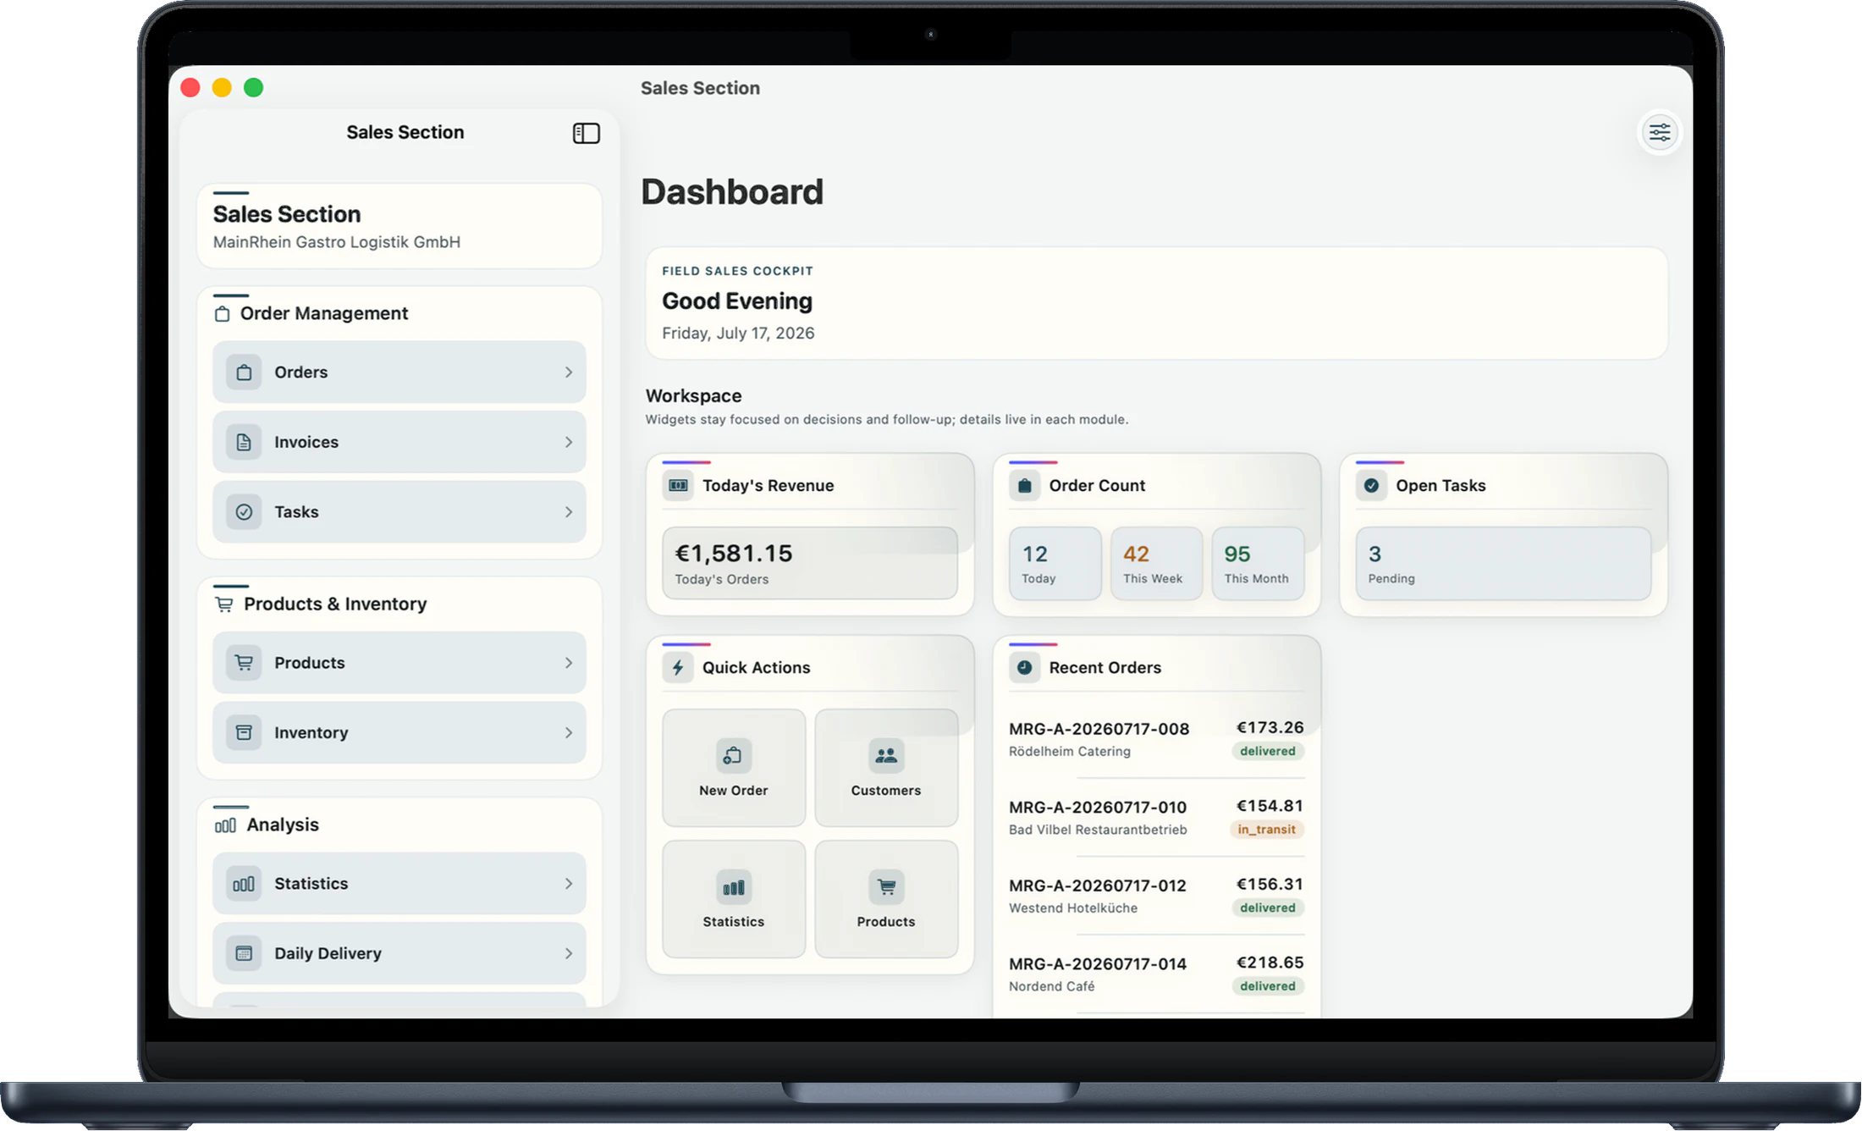Viewport: 1862px width, 1131px height.
Task: Open order MRG-A-20260717-014
Action: point(1156,974)
